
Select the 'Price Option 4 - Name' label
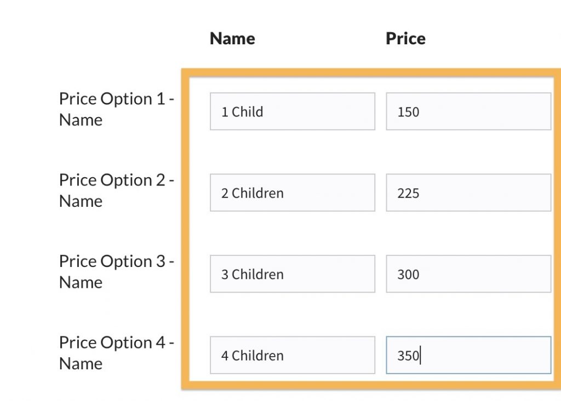pos(116,353)
